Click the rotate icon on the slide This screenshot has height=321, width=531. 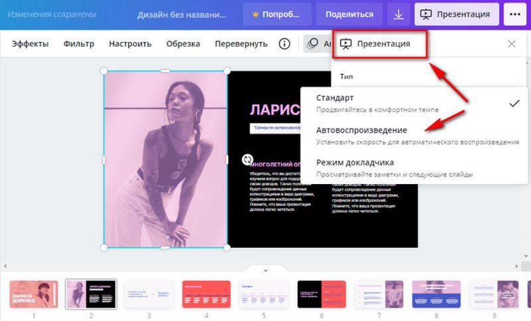[247, 160]
